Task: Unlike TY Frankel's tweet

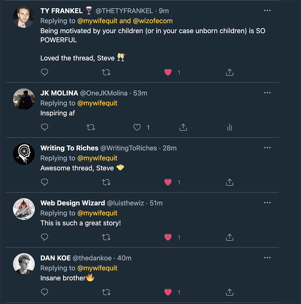Action: click(167, 72)
